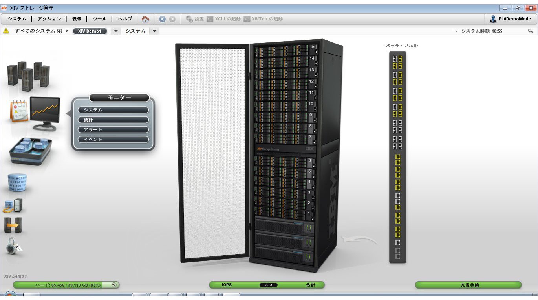Go to すべてのシステム (4) breadcrumb
Viewport: 538px width, 300px height.
point(38,31)
